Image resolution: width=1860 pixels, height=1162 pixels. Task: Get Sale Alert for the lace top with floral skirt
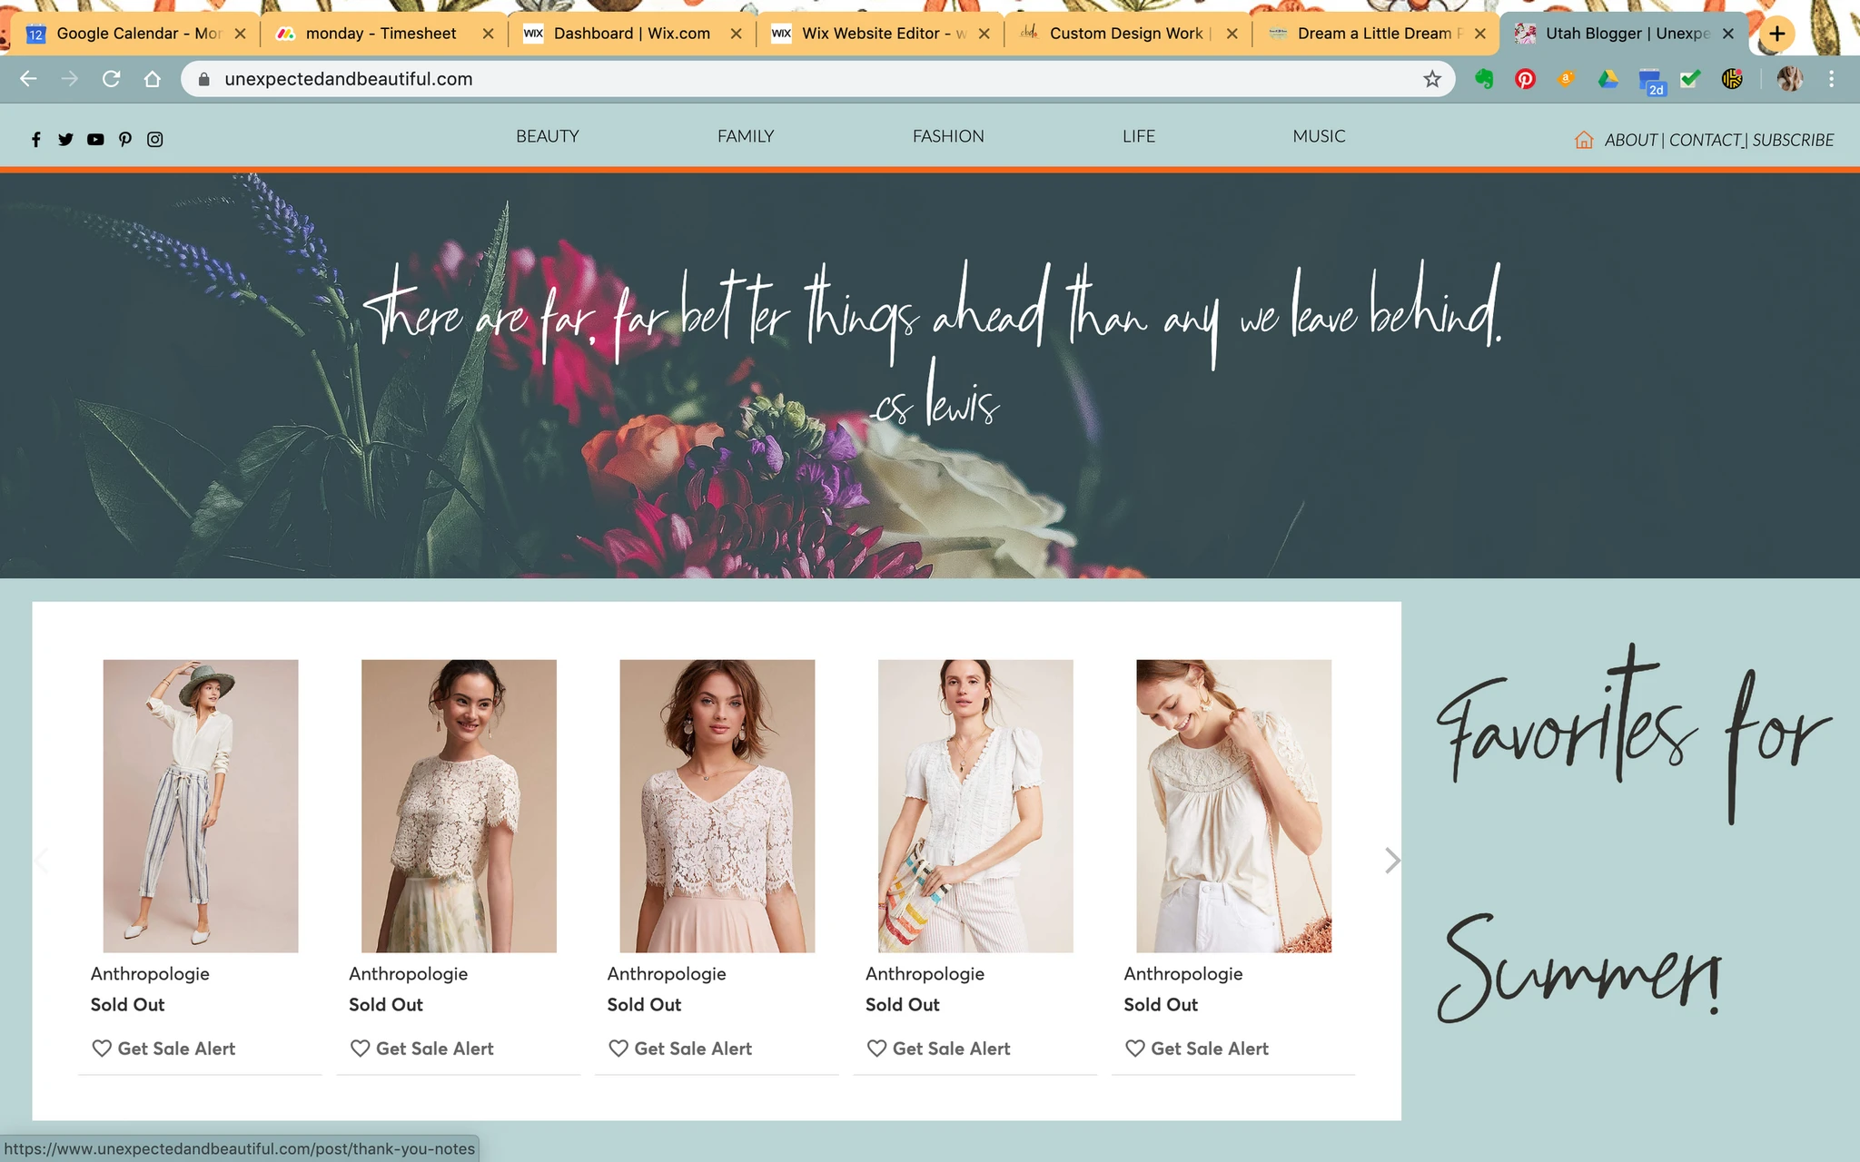click(422, 1049)
